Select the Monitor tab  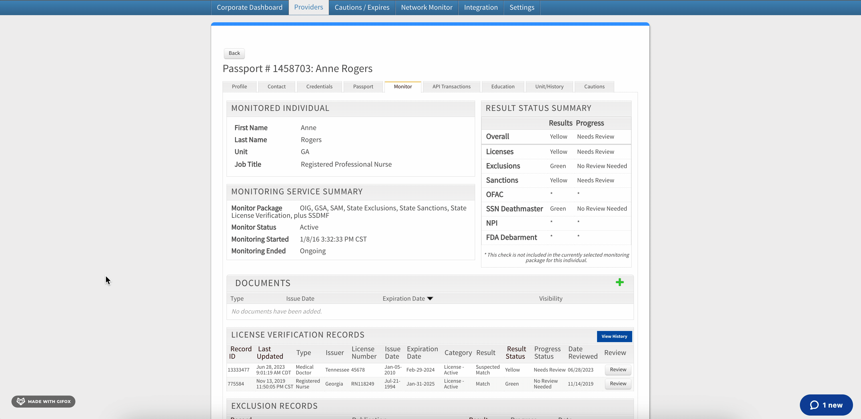[x=403, y=87]
